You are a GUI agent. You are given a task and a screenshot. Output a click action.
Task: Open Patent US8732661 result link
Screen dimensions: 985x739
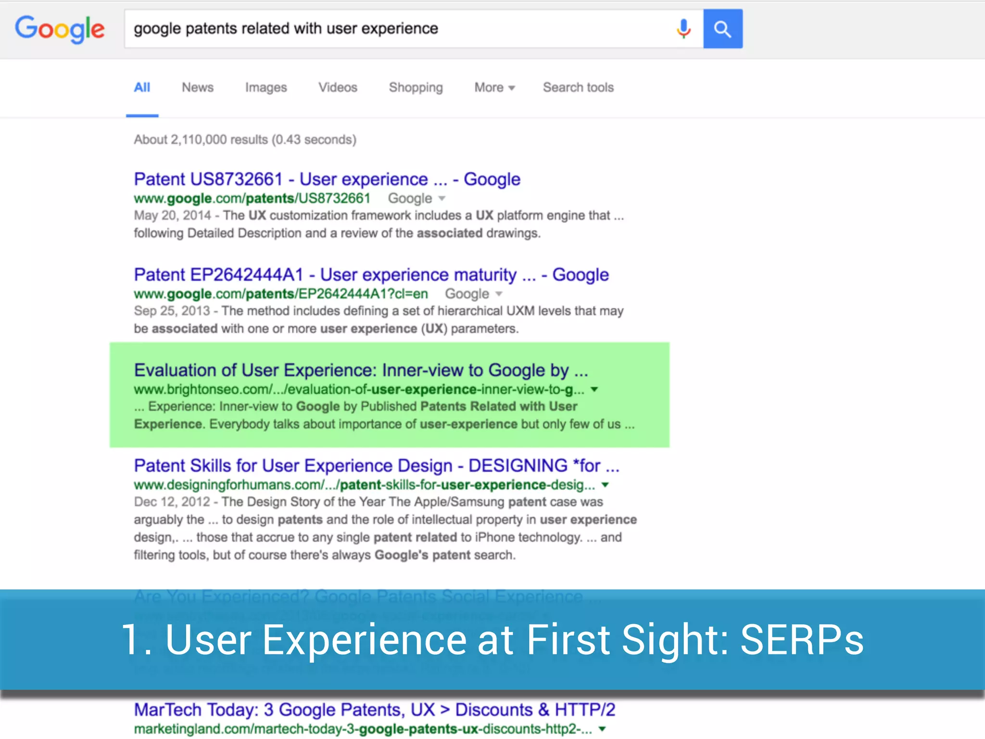[x=327, y=179]
